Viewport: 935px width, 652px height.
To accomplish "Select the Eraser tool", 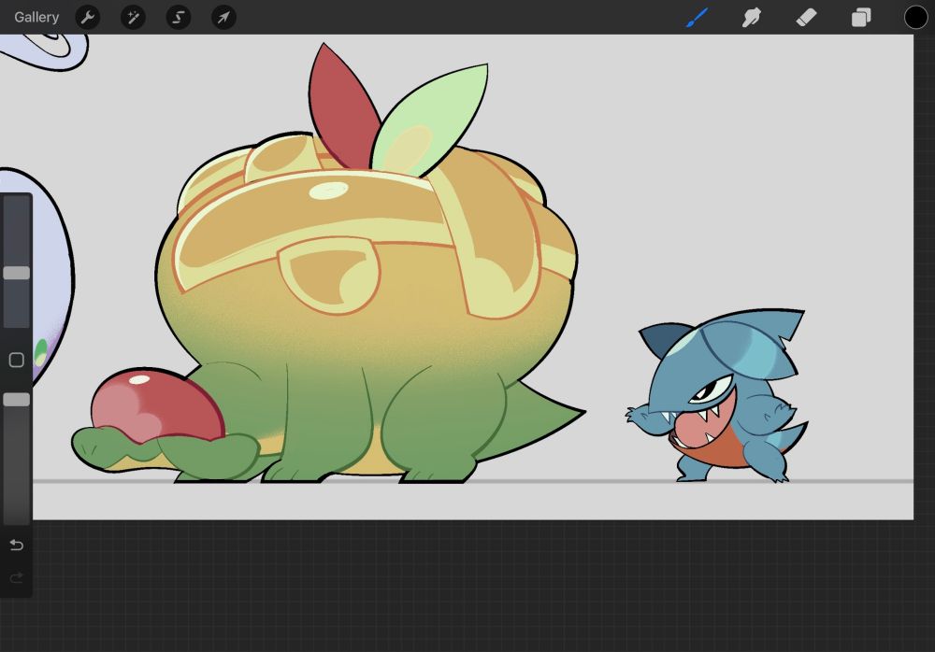I will click(x=806, y=18).
